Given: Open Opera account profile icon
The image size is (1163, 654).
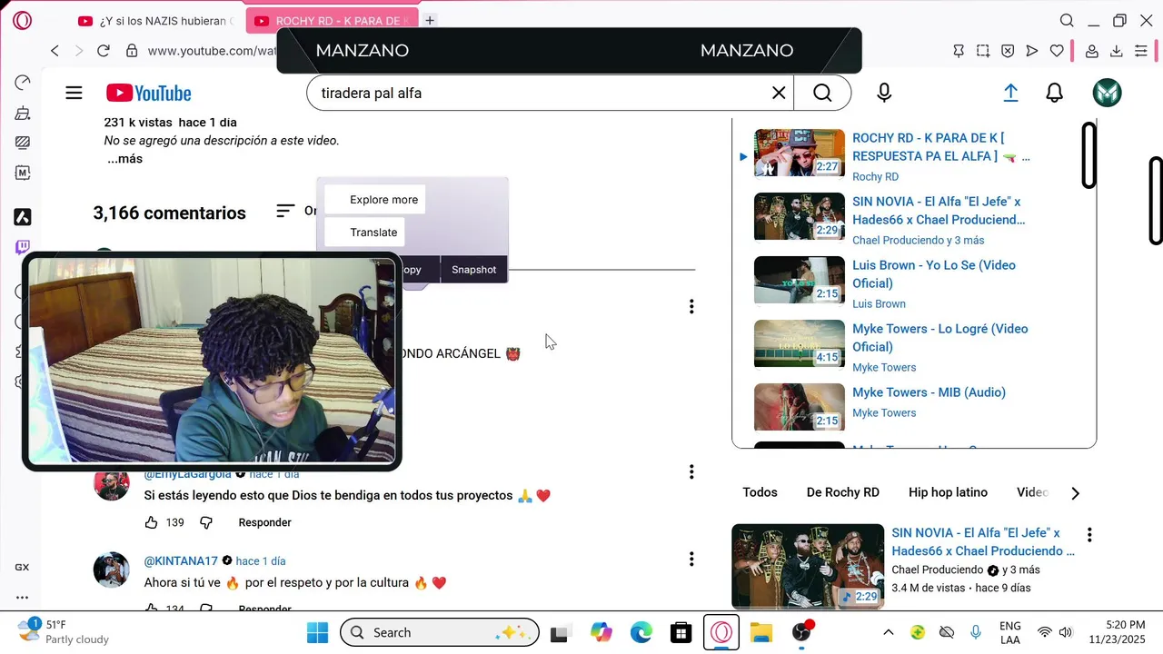Looking at the screenshot, I should [x=1092, y=51].
